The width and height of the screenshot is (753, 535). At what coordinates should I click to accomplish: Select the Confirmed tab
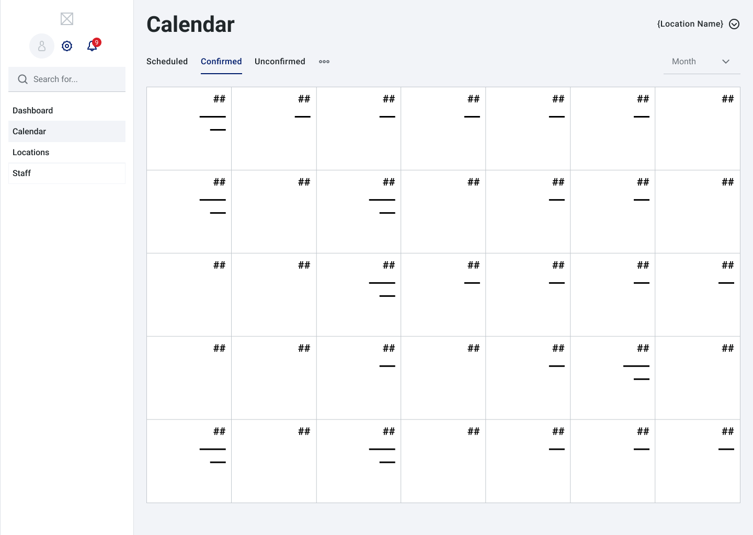point(221,62)
